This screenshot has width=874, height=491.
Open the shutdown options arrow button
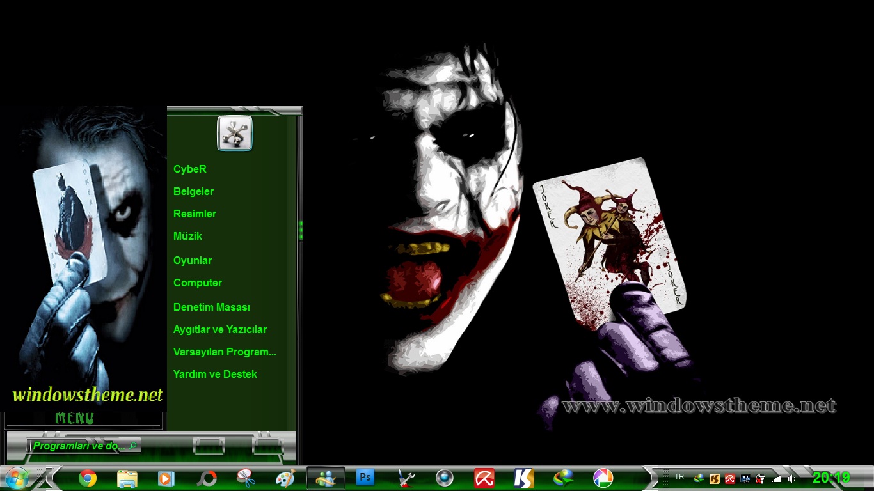pos(268,446)
